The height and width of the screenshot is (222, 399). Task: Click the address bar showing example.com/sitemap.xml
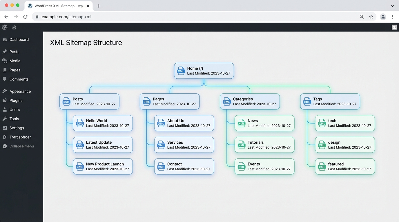click(67, 16)
